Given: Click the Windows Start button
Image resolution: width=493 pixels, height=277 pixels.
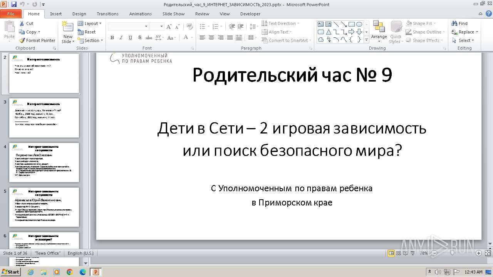Looking at the screenshot, I should click(x=10, y=272).
